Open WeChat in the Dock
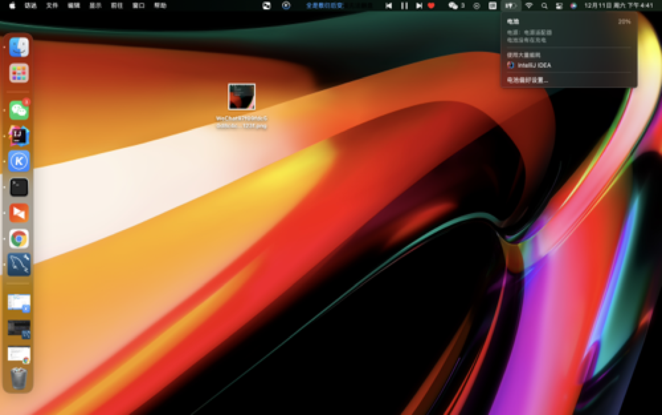662x415 pixels. (19, 111)
